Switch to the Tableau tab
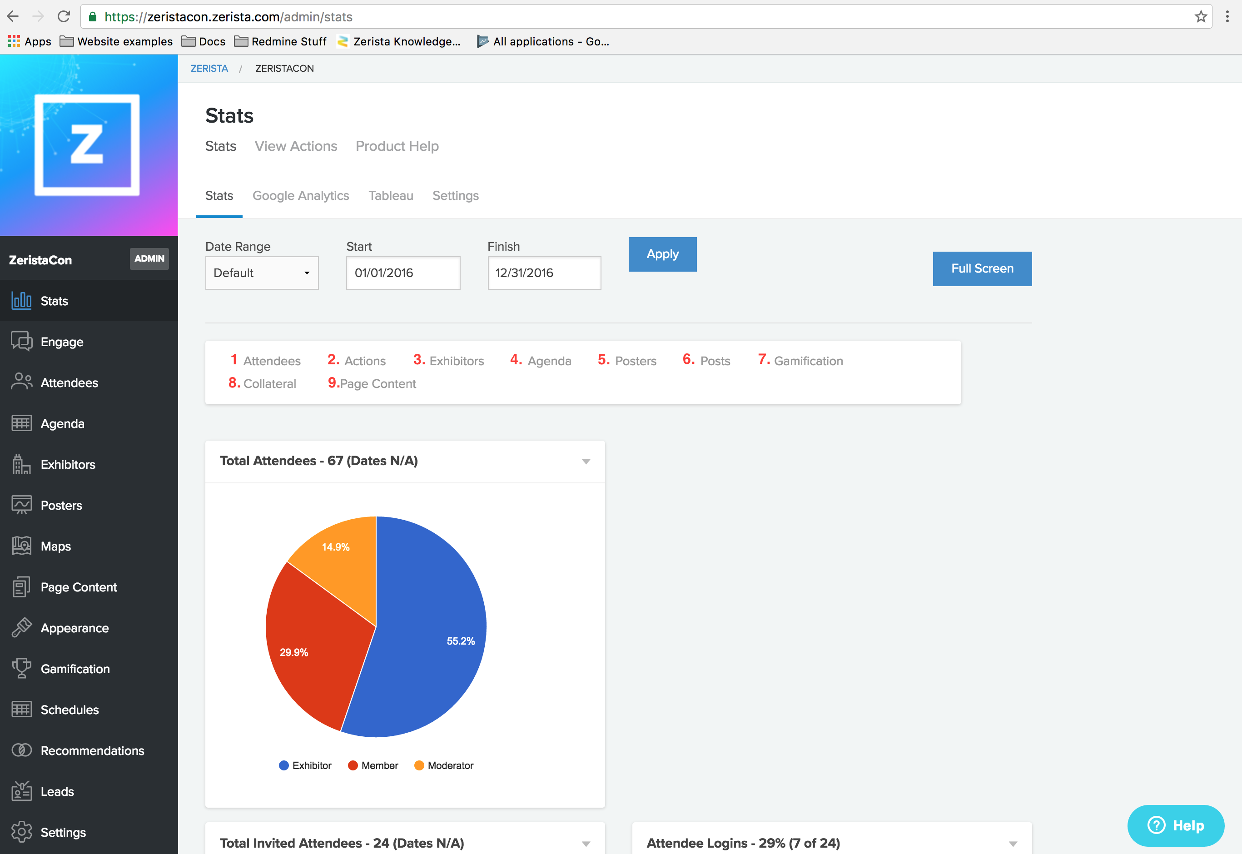 391,196
